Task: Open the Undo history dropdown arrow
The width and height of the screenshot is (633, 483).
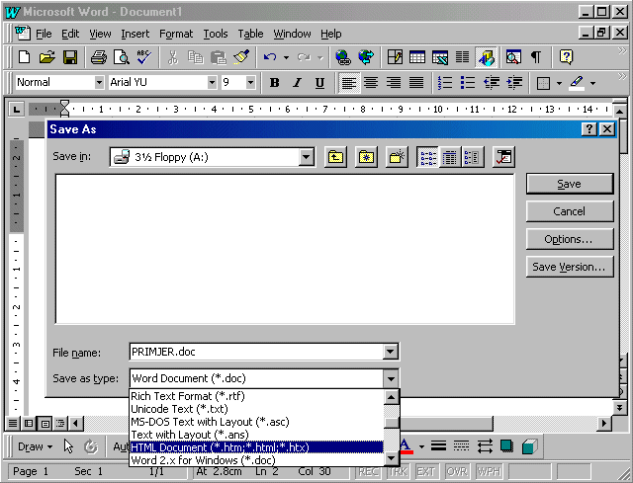Action: (x=286, y=57)
